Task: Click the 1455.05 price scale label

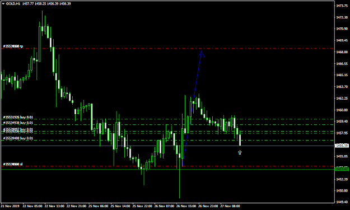Action: tap(342, 156)
